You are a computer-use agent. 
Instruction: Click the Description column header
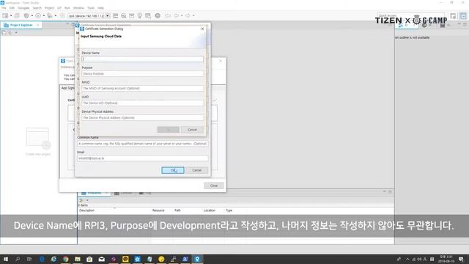pos(87,210)
